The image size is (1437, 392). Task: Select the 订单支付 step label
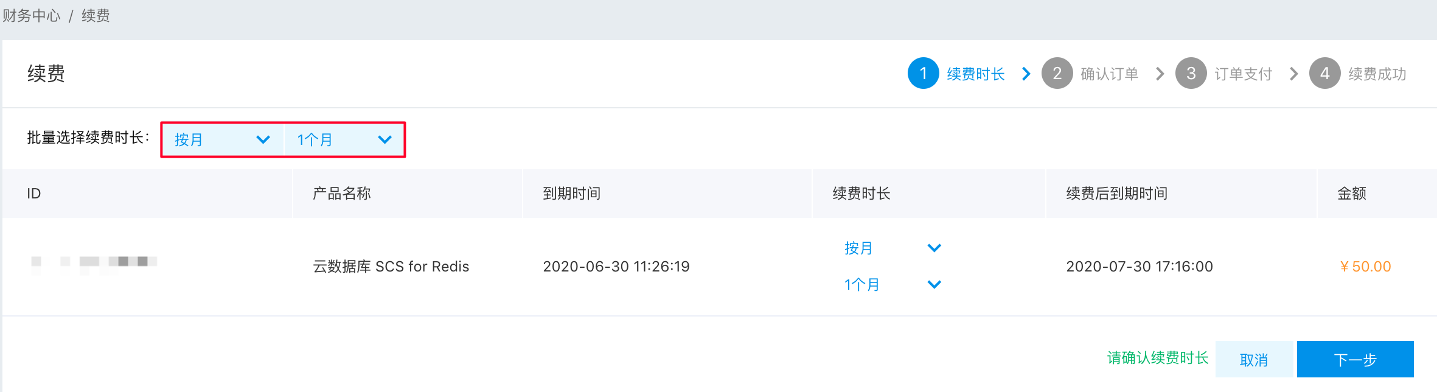(1243, 74)
